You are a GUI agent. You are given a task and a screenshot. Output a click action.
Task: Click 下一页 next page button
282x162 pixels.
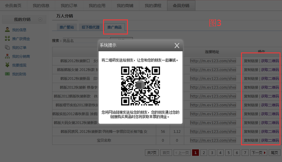coord(258,153)
